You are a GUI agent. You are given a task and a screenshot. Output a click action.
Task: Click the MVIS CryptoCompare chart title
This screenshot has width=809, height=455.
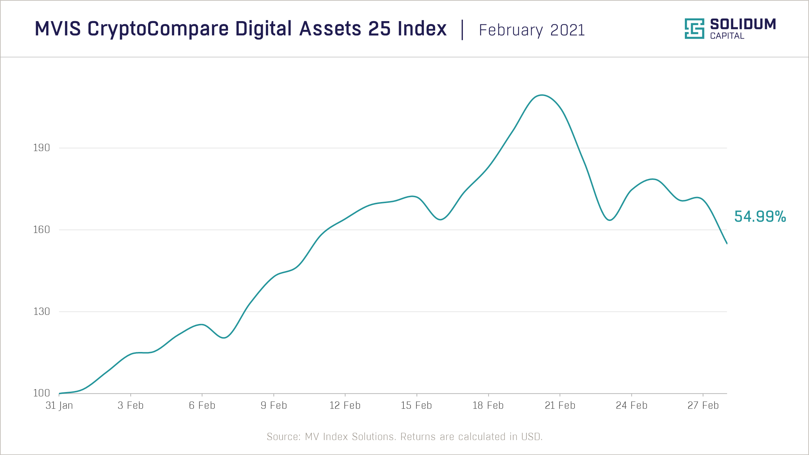(x=241, y=29)
